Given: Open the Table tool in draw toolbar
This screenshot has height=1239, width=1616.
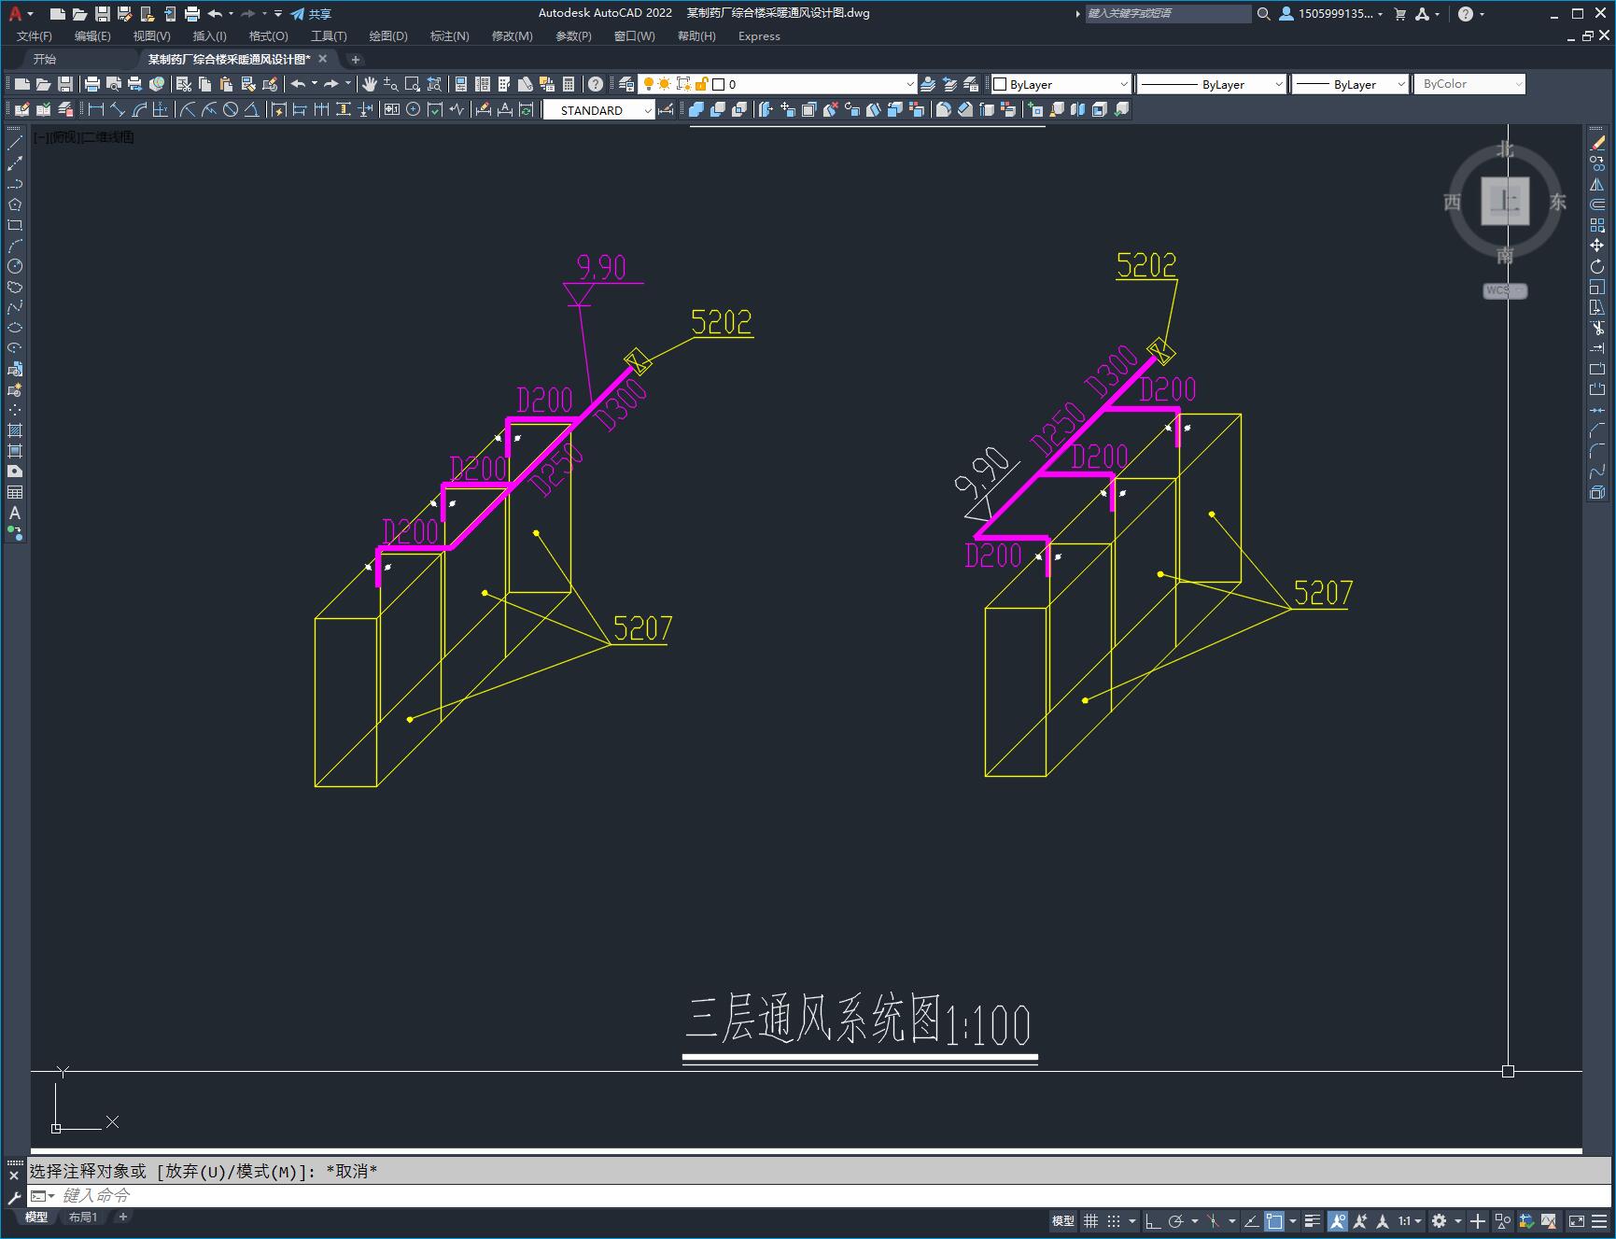Looking at the screenshot, I should click(x=15, y=492).
